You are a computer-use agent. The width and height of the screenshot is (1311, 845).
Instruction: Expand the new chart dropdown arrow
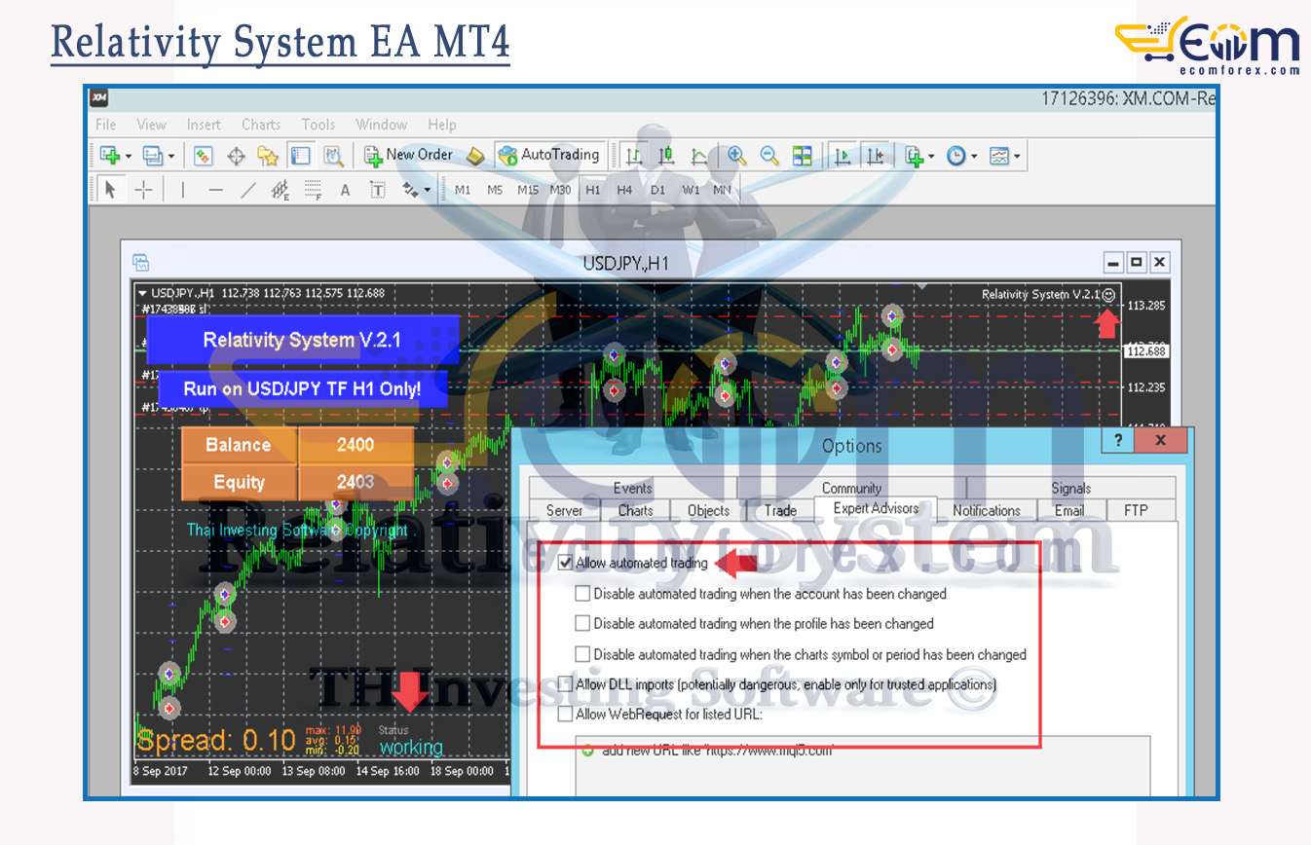tap(128, 156)
